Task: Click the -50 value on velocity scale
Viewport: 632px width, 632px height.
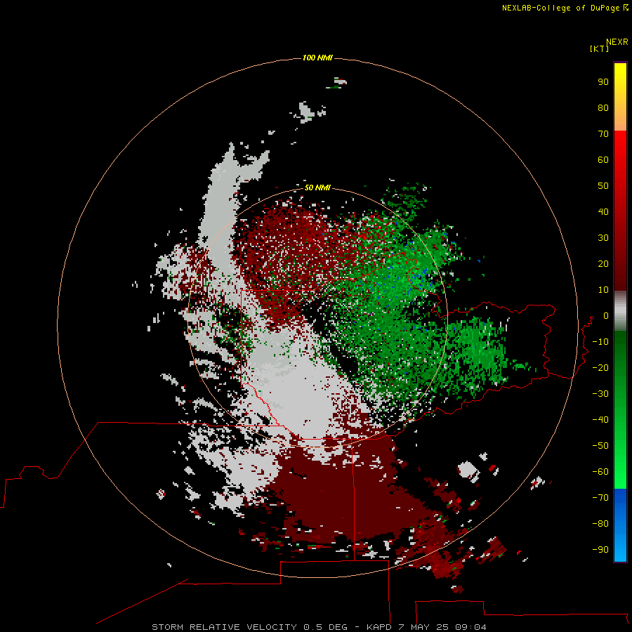Action: coord(600,445)
